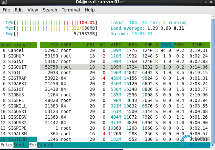Click the vertical scrollbar thumb
The image size is (215, 150).
tap(213, 81)
